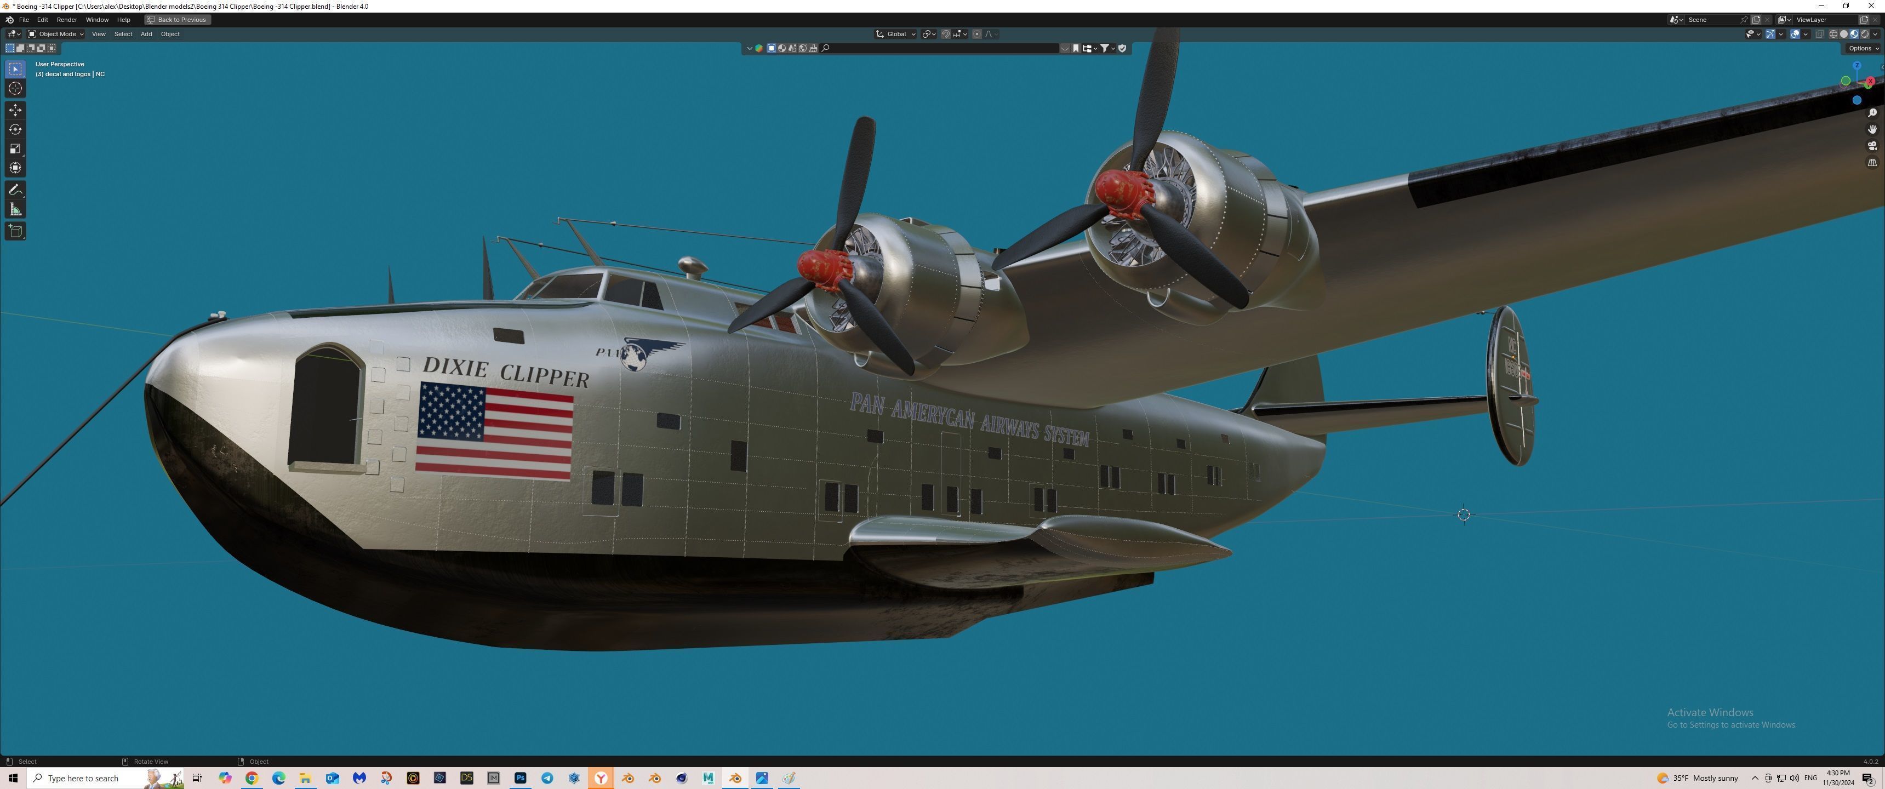Image resolution: width=1885 pixels, height=789 pixels.
Task: Switch to rendered shading
Action: [x=1865, y=33]
